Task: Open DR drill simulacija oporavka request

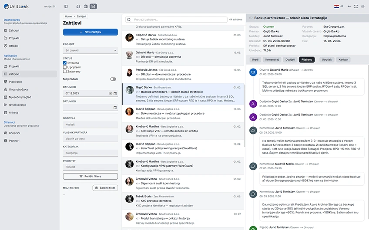Action: 183,57
